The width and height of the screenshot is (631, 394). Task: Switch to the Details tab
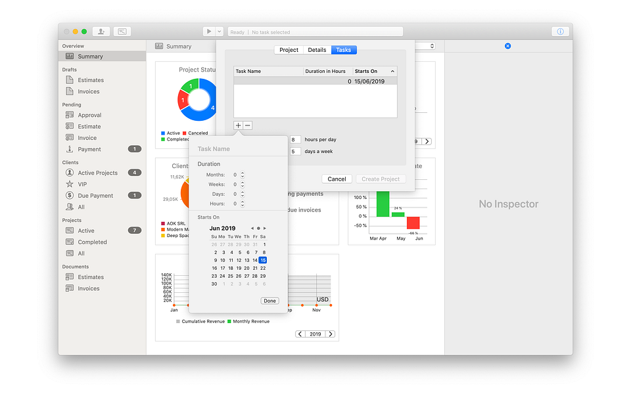click(317, 50)
